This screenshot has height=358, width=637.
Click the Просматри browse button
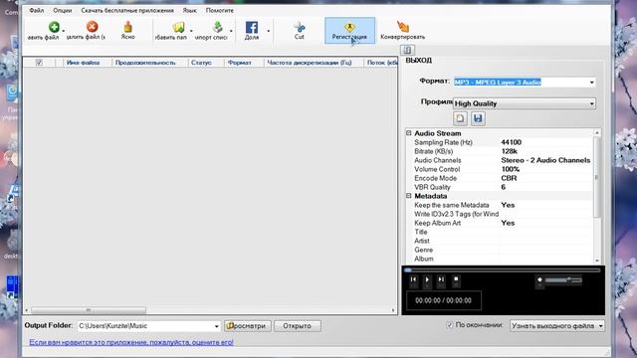tap(248, 326)
